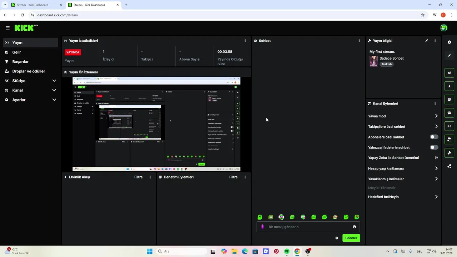Toggle the channel actions widget icon
Screen dimensions: 457x257
coord(450,140)
